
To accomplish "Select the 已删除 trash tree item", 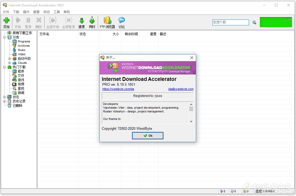I will tap(18, 106).
